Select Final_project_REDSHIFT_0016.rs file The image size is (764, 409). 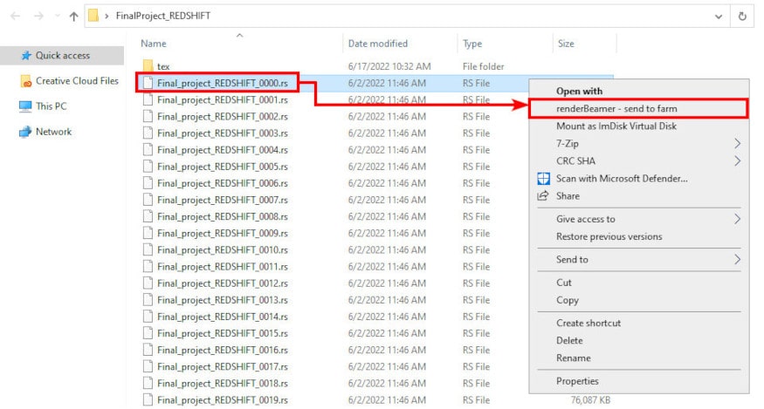pos(222,350)
